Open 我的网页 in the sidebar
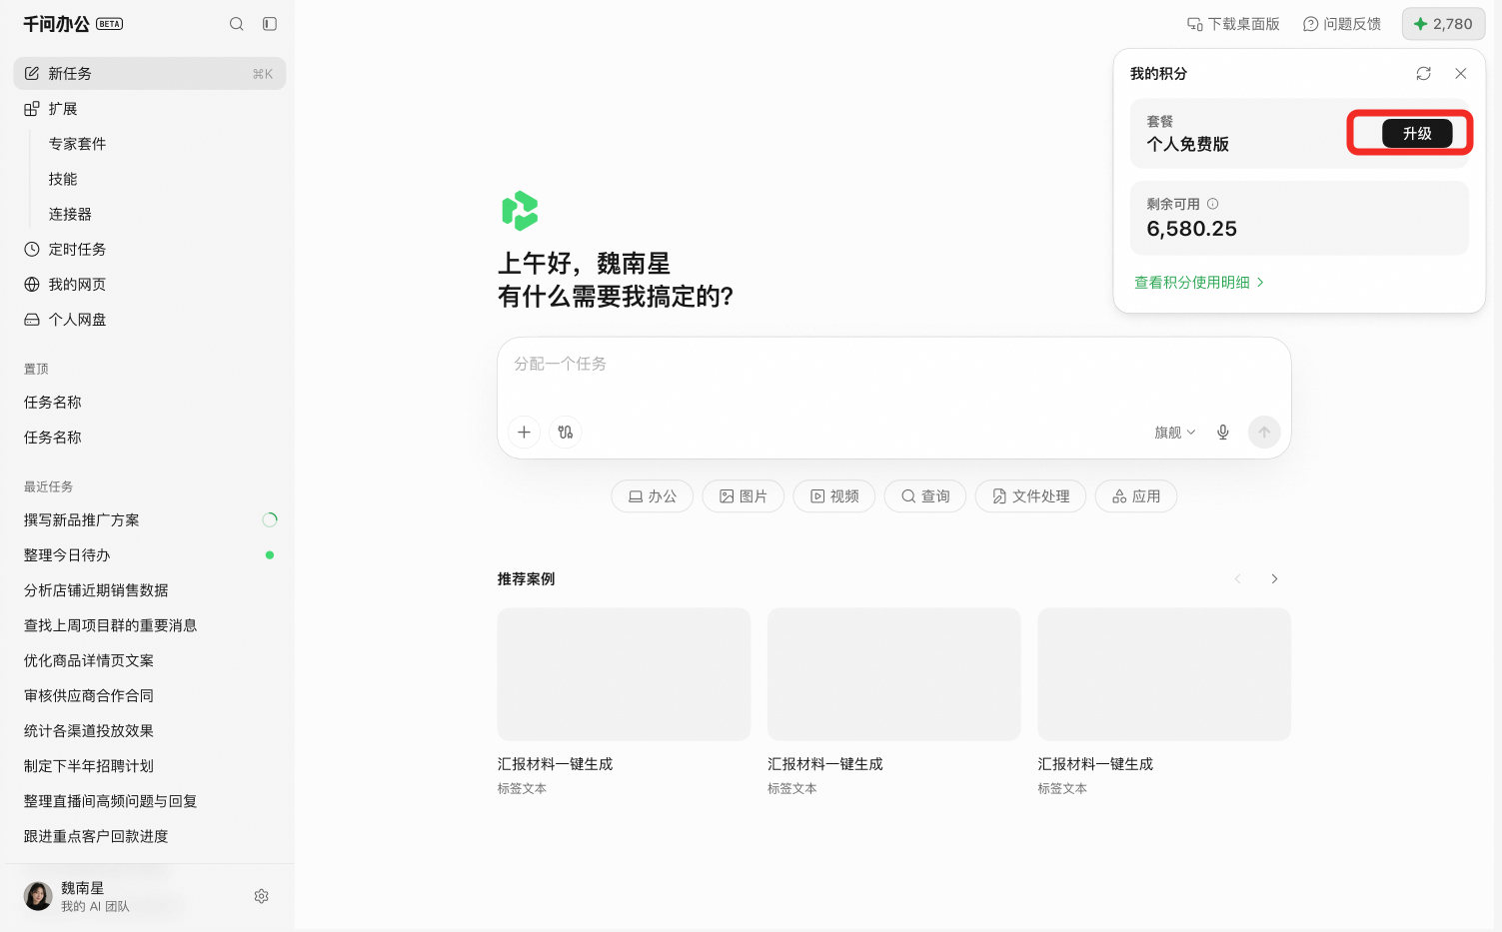The width and height of the screenshot is (1502, 932). tap(149, 284)
